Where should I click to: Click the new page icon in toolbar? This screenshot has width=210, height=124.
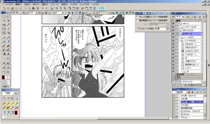[x=4, y=9]
